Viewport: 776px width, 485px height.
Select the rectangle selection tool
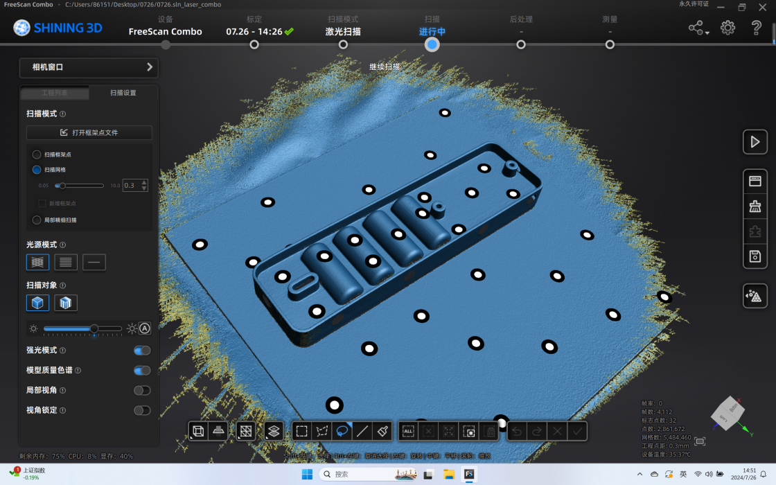(x=301, y=431)
